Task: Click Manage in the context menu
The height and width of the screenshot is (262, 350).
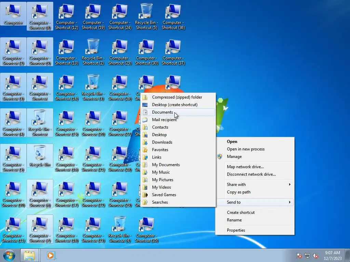Action: 255,157
